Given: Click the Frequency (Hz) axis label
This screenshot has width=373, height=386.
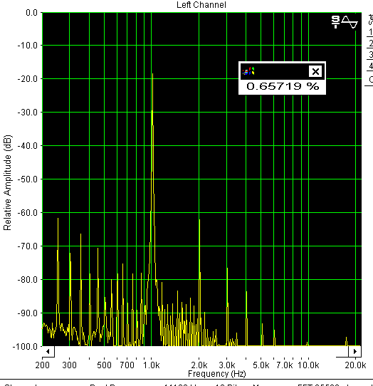Looking at the screenshot, I should (217, 373).
